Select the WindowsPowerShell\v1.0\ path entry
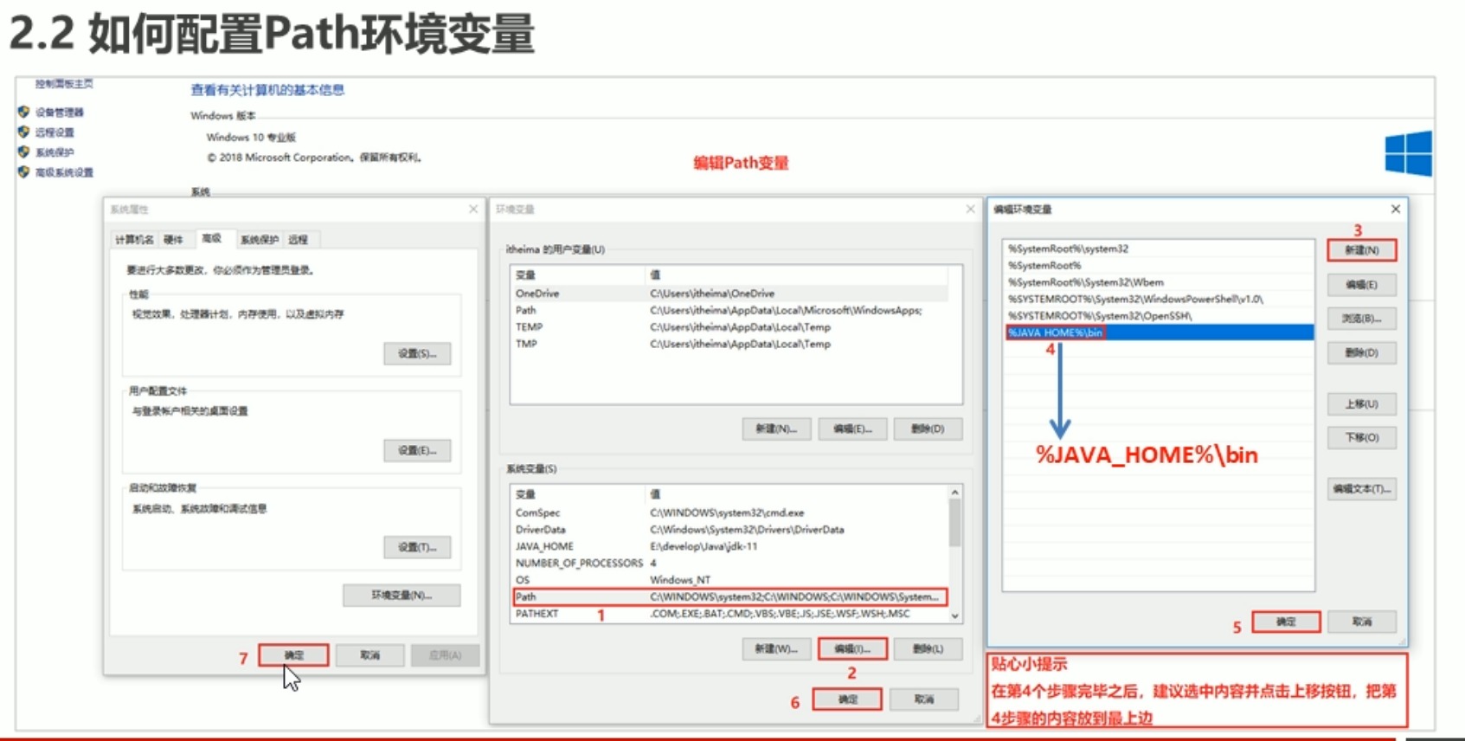The image size is (1465, 741). (1159, 299)
